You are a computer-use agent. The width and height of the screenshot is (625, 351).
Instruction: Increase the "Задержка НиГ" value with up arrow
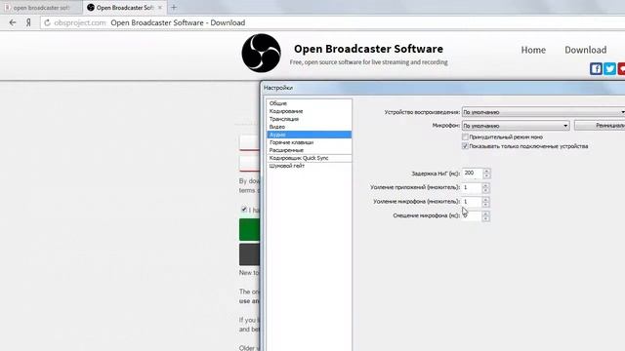click(486, 171)
